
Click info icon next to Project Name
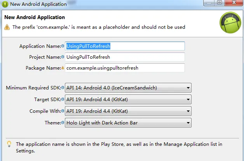coord(63,57)
